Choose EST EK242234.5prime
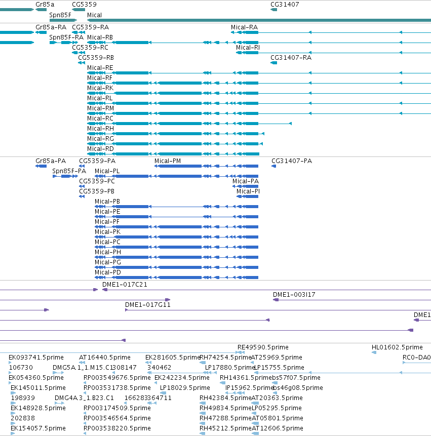 coord(182,378)
